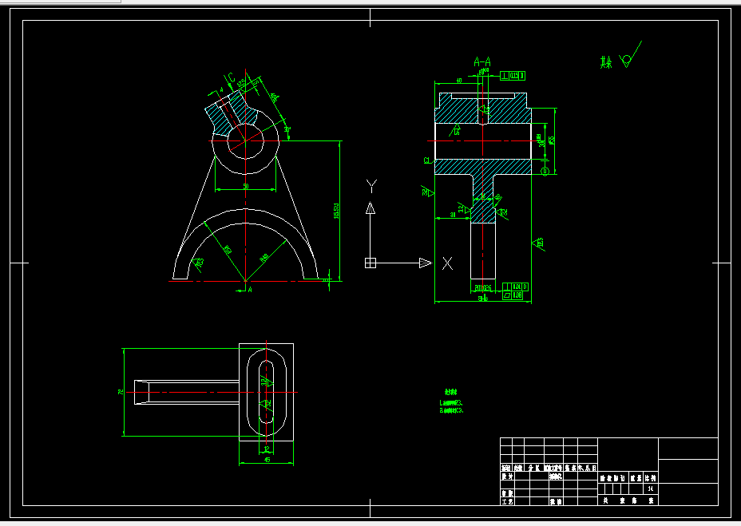Click the 重量 cell in title block
This screenshot has width=741, height=526.
click(636, 478)
